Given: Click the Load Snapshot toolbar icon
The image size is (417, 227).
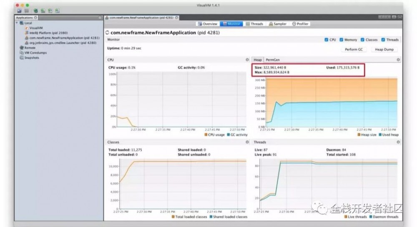Looking at the screenshot, I should [20, 11].
